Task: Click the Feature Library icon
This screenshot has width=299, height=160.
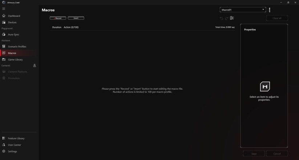Action: coord(4,138)
